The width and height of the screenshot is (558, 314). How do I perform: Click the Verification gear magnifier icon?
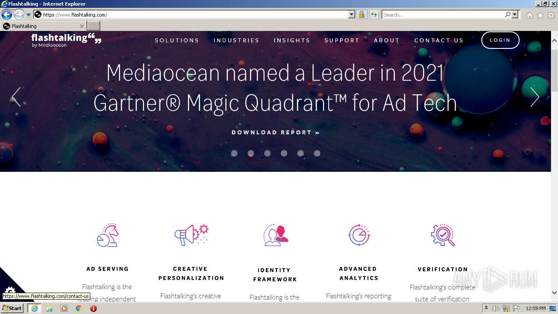(443, 235)
